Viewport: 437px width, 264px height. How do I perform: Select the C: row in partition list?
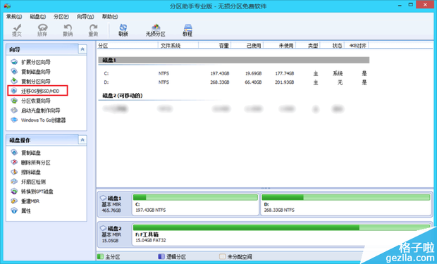[x=233, y=73]
